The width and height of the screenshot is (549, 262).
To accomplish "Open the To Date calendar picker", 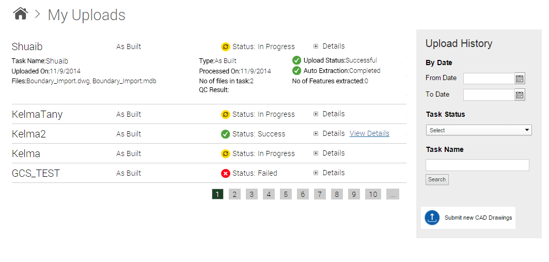I will (520, 95).
